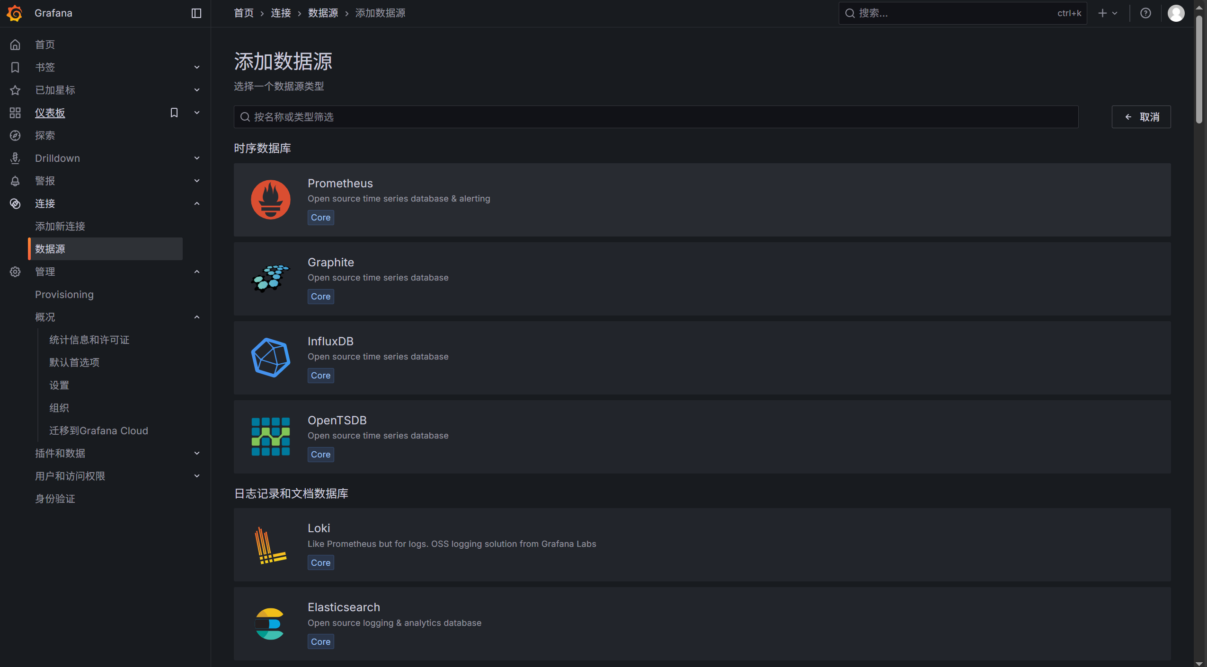
Task: Select the Graphite data source title
Action: 330,263
